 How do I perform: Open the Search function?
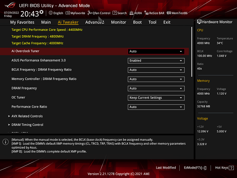120,13
